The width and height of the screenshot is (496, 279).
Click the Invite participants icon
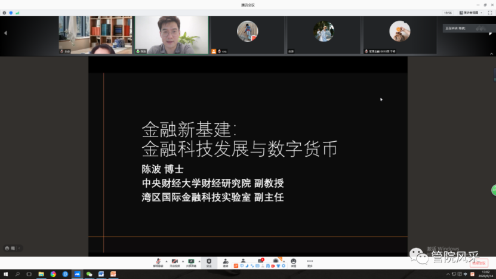pos(226,262)
